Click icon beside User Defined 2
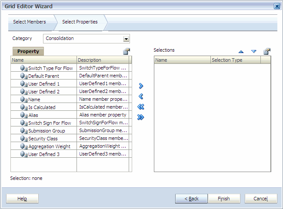Viewport: 283px width, 209px height. point(23,92)
